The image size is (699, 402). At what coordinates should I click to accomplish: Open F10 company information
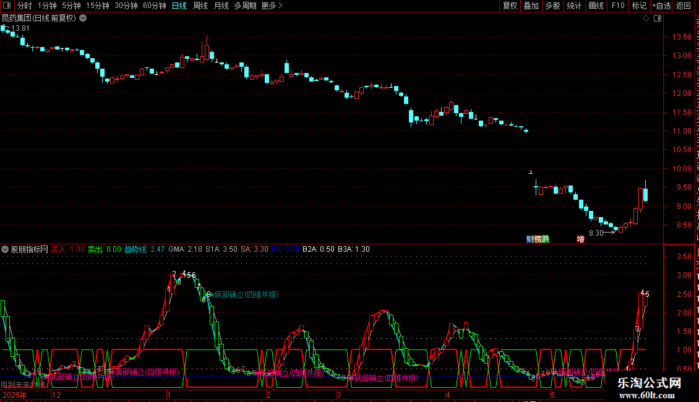coord(618,6)
